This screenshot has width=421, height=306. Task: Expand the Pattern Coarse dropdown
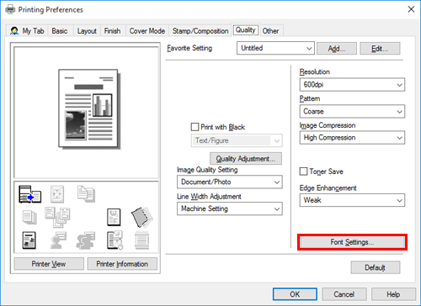pos(352,112)
